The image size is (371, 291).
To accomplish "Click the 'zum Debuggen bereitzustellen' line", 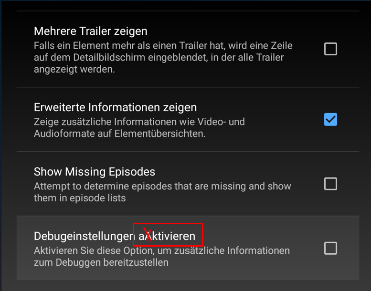I will pyautogui.click(x=101, y=262).
